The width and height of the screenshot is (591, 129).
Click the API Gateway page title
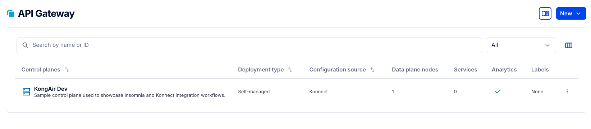(x=46, y=14)
